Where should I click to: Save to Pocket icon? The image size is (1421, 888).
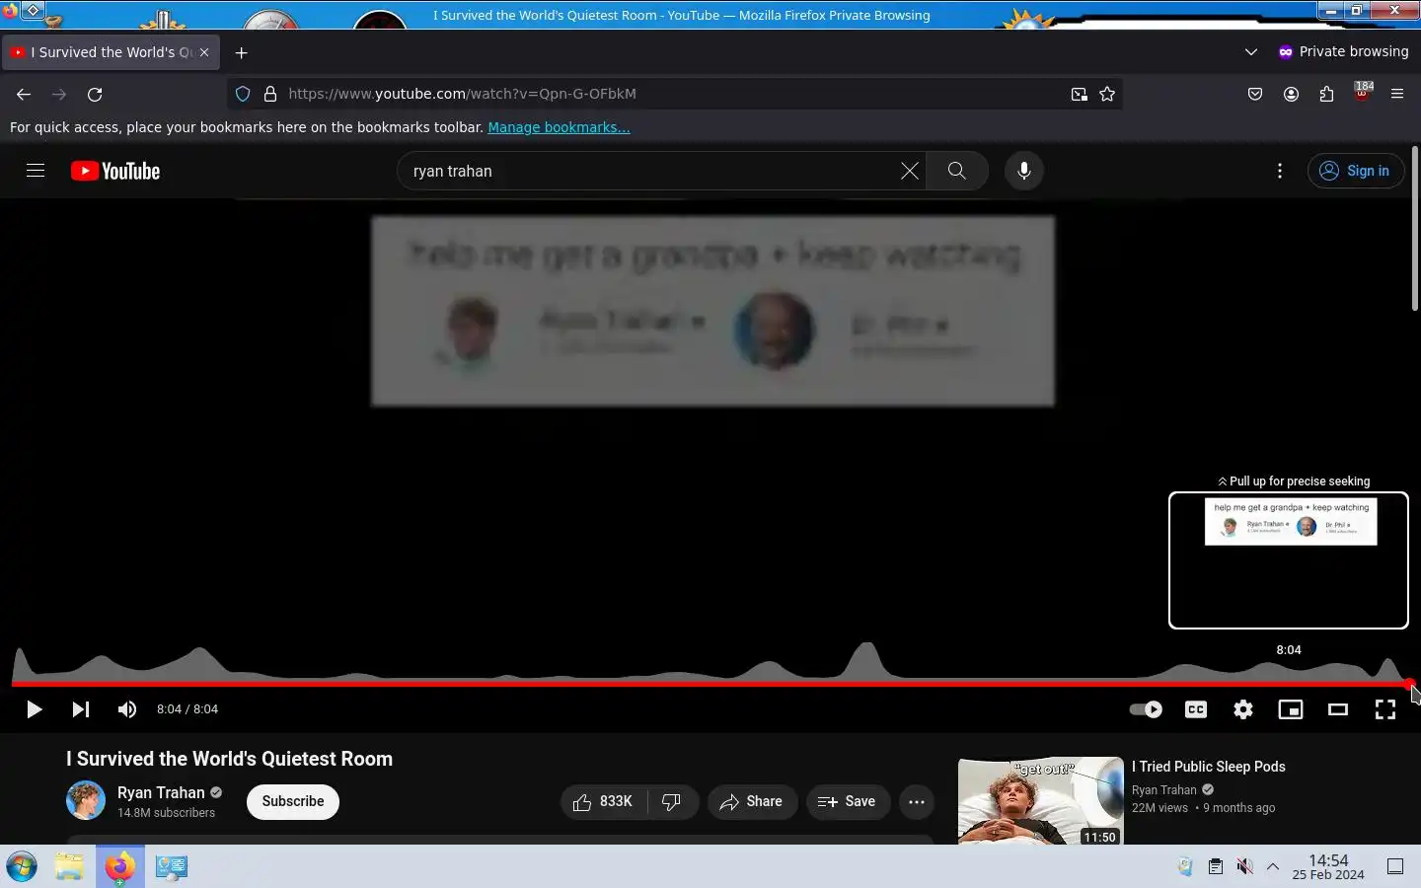(1255, 94)
